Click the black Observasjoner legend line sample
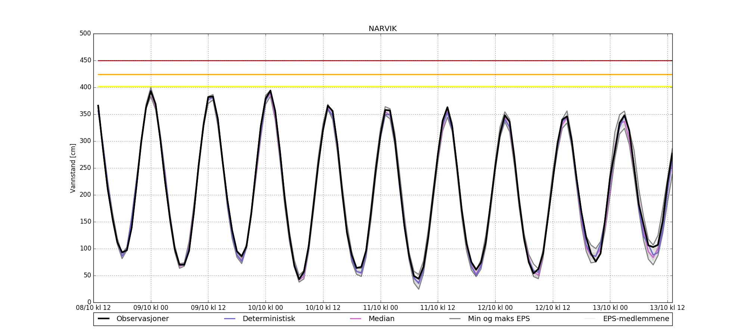Image resolution: width=747 pixels, height=336 pixels. (103, 319)
